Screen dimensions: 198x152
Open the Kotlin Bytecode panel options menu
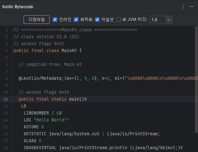[x=183, y=7]
